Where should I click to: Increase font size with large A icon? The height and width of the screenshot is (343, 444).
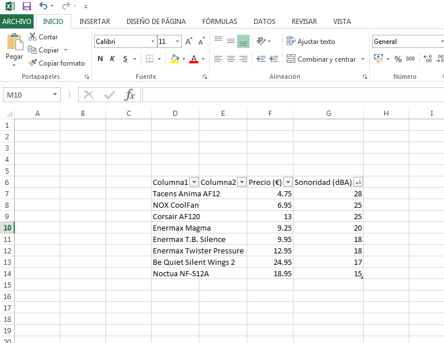[189, 42]
